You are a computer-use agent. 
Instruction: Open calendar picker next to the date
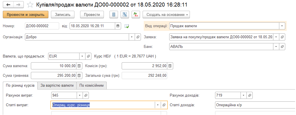tap(118, 26)
